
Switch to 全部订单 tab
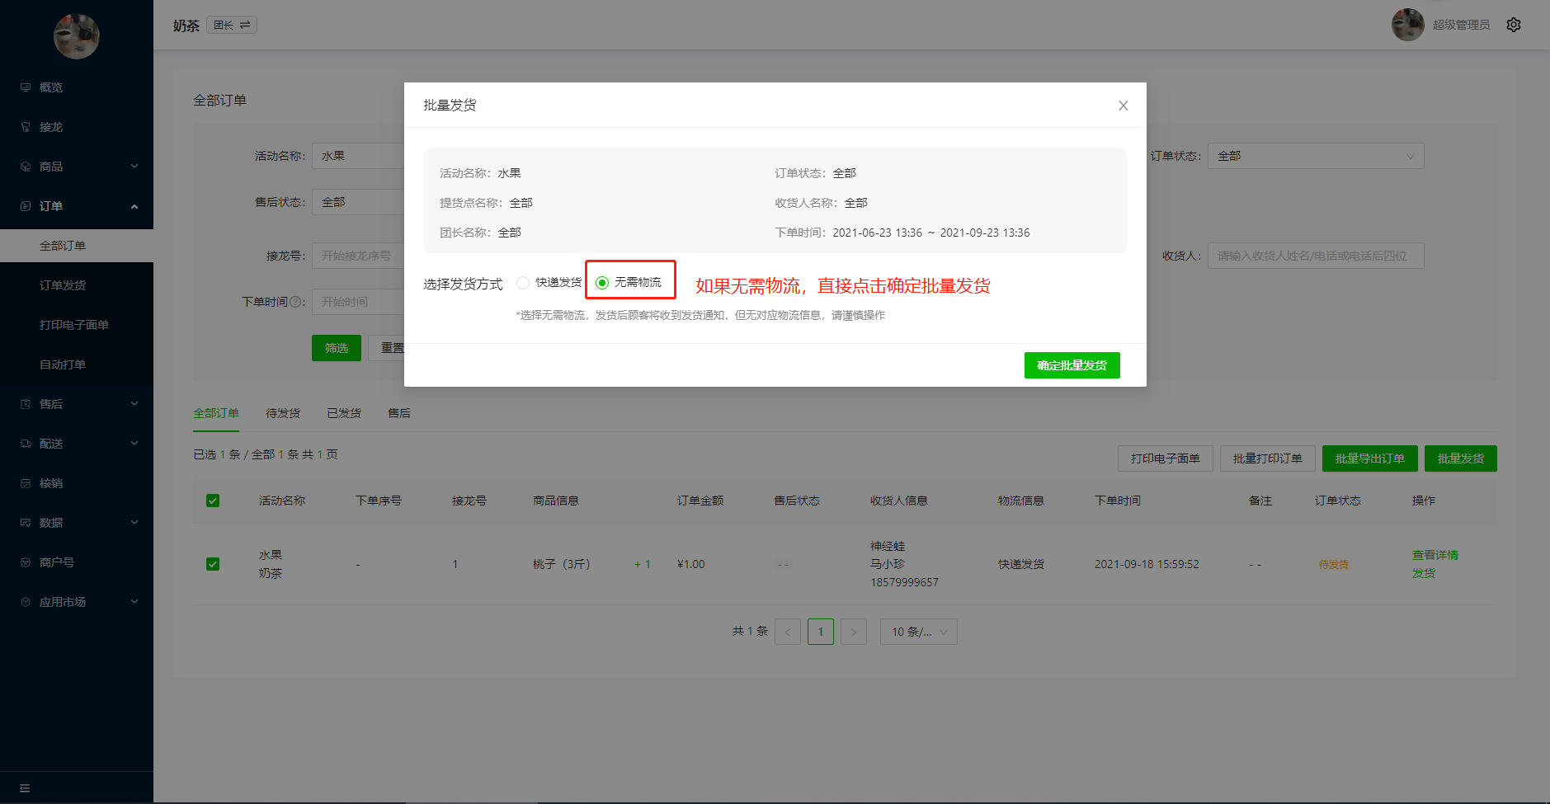(216, 413)
